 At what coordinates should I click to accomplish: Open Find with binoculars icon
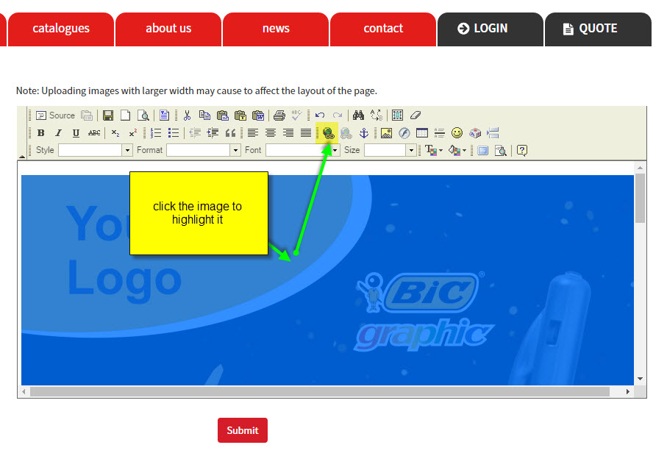[358, 115]
